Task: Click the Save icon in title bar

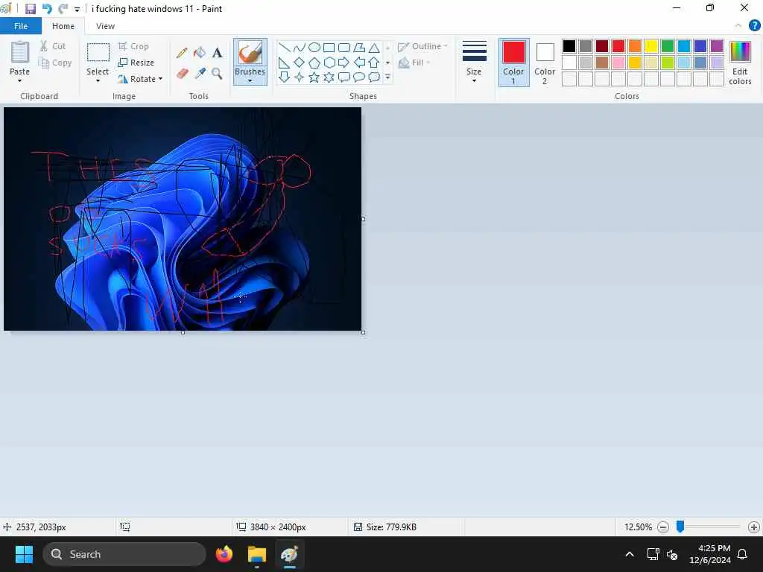Action: coord(30,9)
